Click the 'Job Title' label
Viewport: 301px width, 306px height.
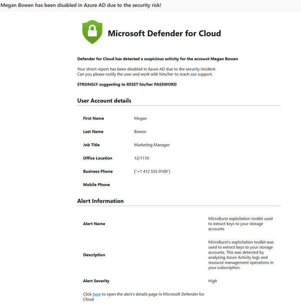(91, 145)
